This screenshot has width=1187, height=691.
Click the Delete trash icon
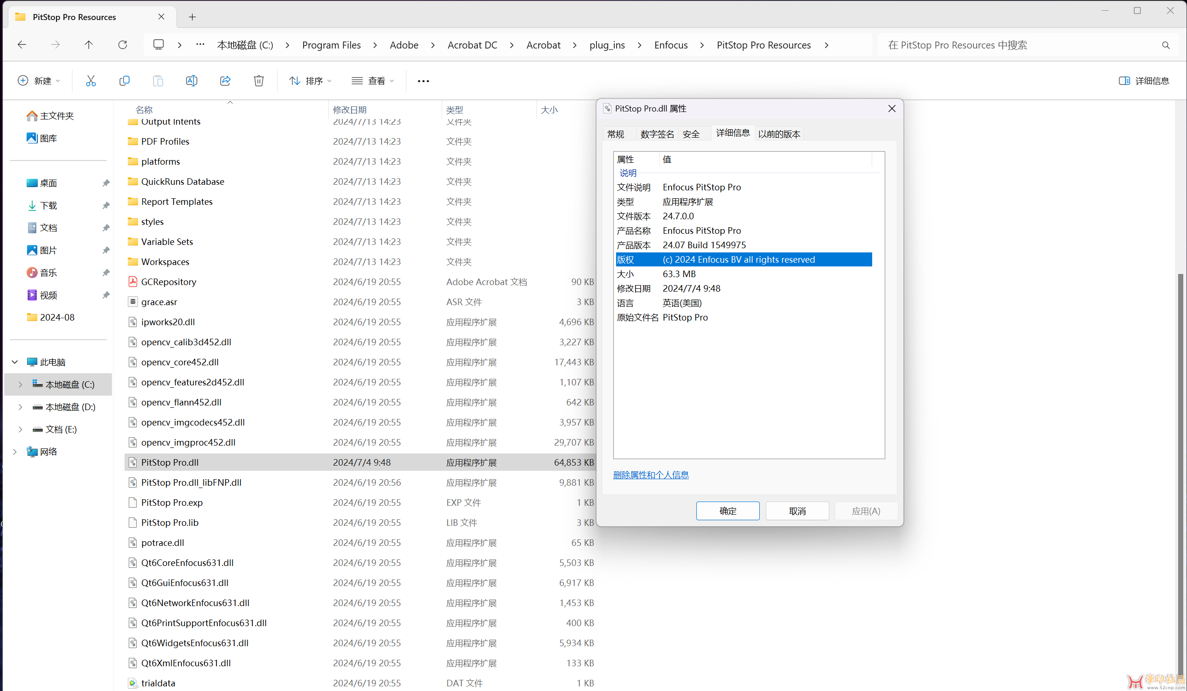pos(258,81)
